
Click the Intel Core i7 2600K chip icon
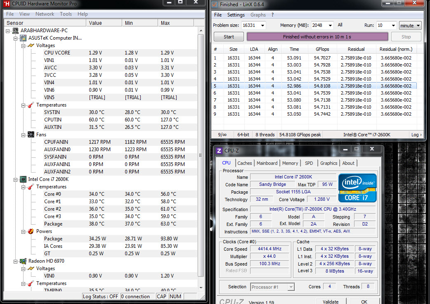coord(23,179)
